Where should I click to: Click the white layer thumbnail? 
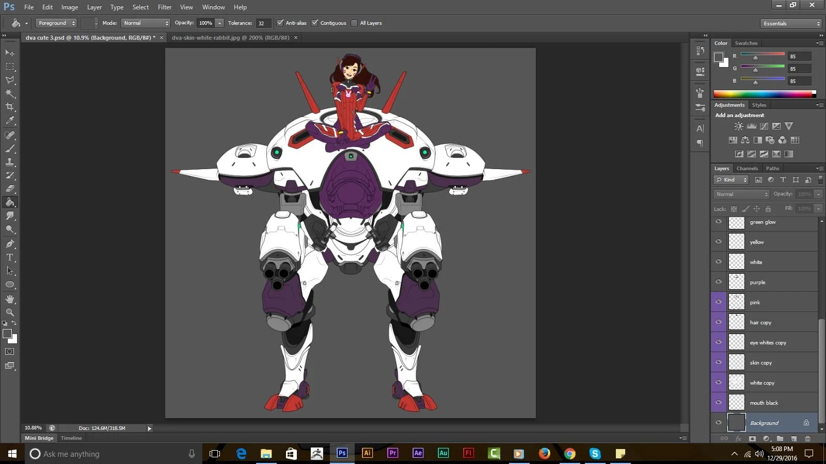pos(737,262)
